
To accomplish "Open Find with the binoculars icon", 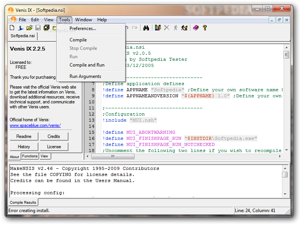I will click(146, 28).
